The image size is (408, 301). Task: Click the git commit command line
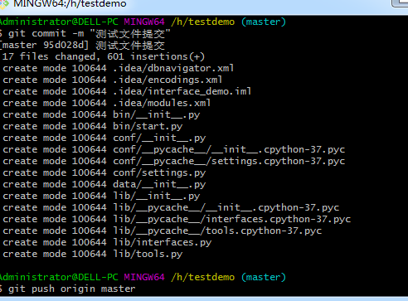(85, 34)
